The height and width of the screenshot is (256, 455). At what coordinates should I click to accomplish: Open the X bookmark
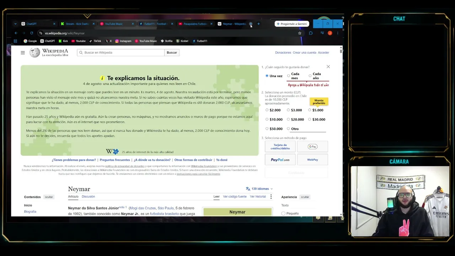coord(108,41)
